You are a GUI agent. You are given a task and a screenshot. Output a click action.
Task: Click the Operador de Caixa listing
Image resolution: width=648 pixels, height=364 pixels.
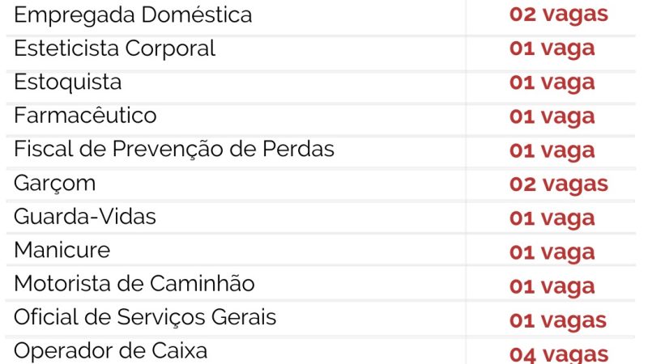click(x=110, y=351)
